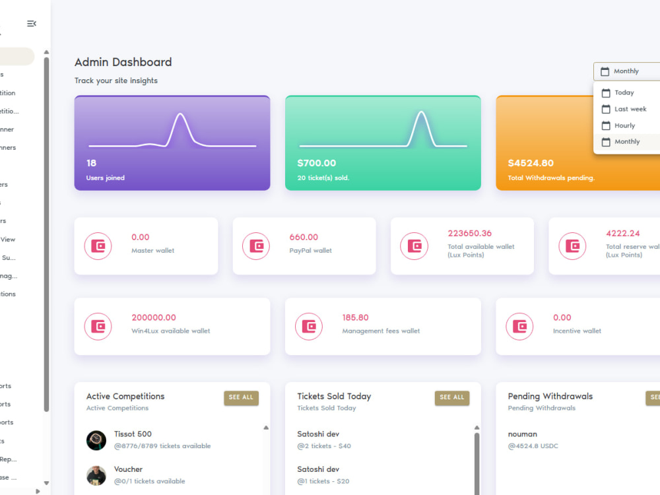Click the 0.00 Master wallet value
660x495 pixels.
[140, 237]
